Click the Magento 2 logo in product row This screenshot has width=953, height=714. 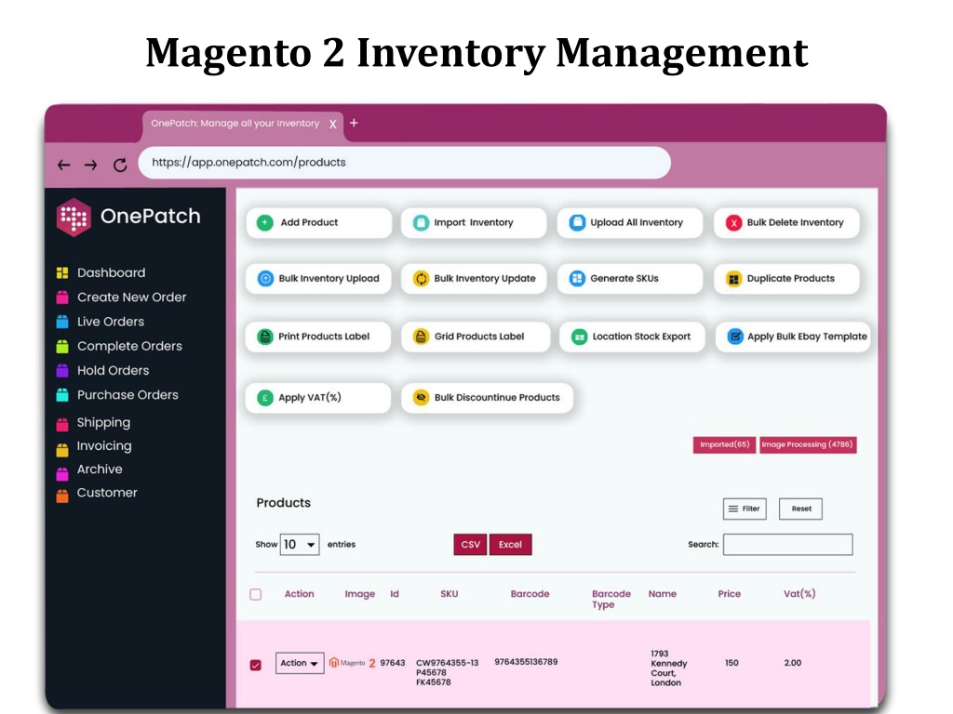[353, 663]
